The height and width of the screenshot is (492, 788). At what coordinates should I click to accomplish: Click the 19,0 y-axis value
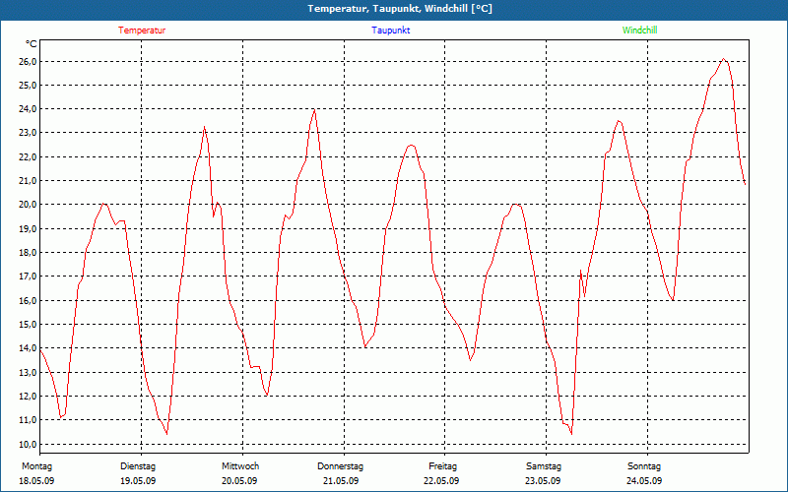[x=28, y=229]
